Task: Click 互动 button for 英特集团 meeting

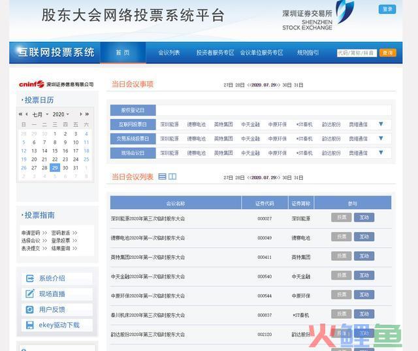Action: coord(364,256)
